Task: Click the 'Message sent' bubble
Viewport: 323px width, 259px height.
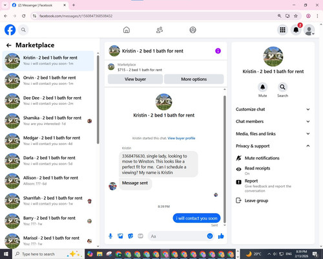Action: (135, 183)
